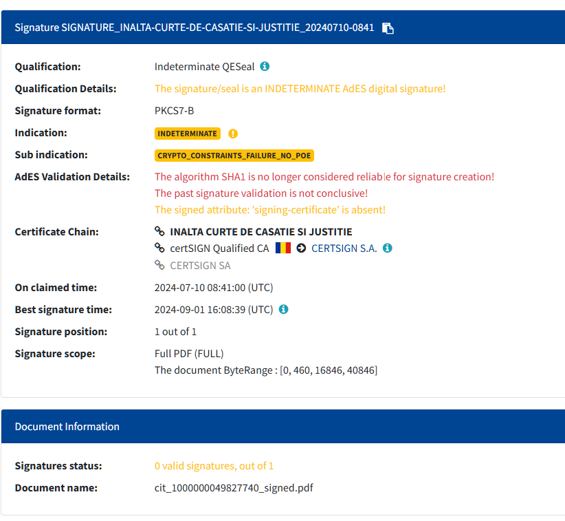Select the certSIGN Qualified CA chain entry
This screenshot has width=565, height=521.
coord(220,248)
